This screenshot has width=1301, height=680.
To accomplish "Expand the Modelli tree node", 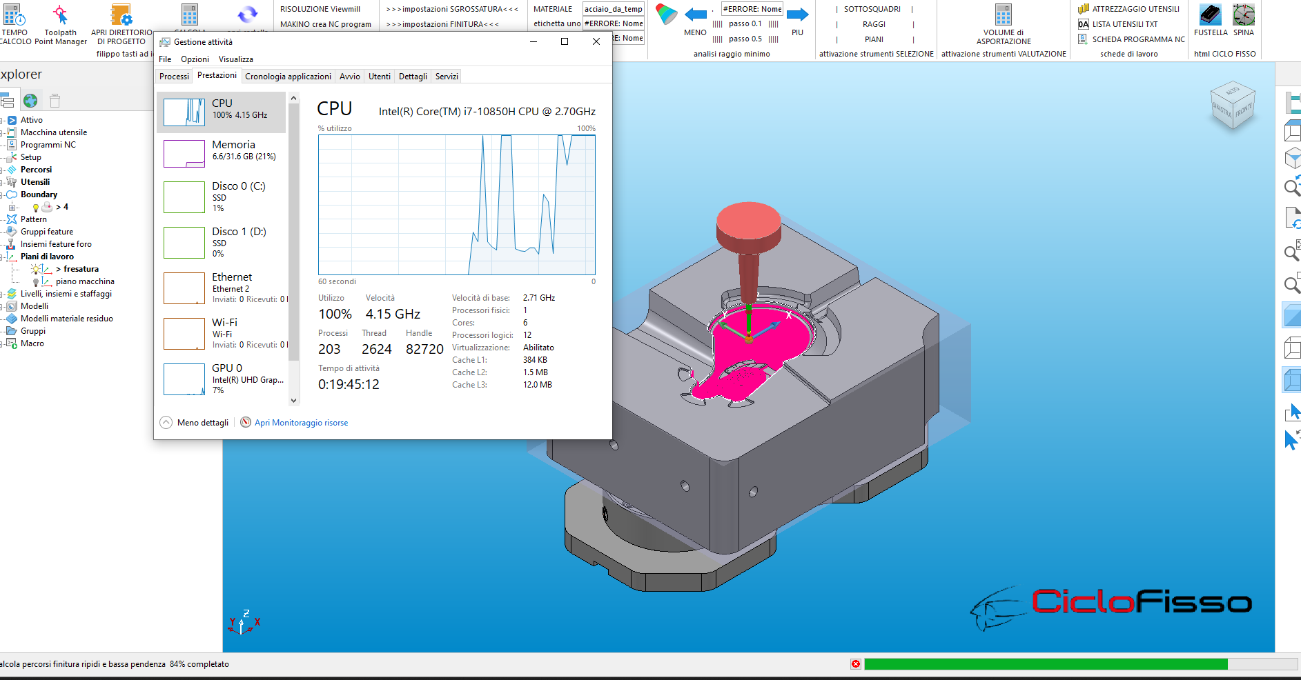I will (x=2, y=306).
